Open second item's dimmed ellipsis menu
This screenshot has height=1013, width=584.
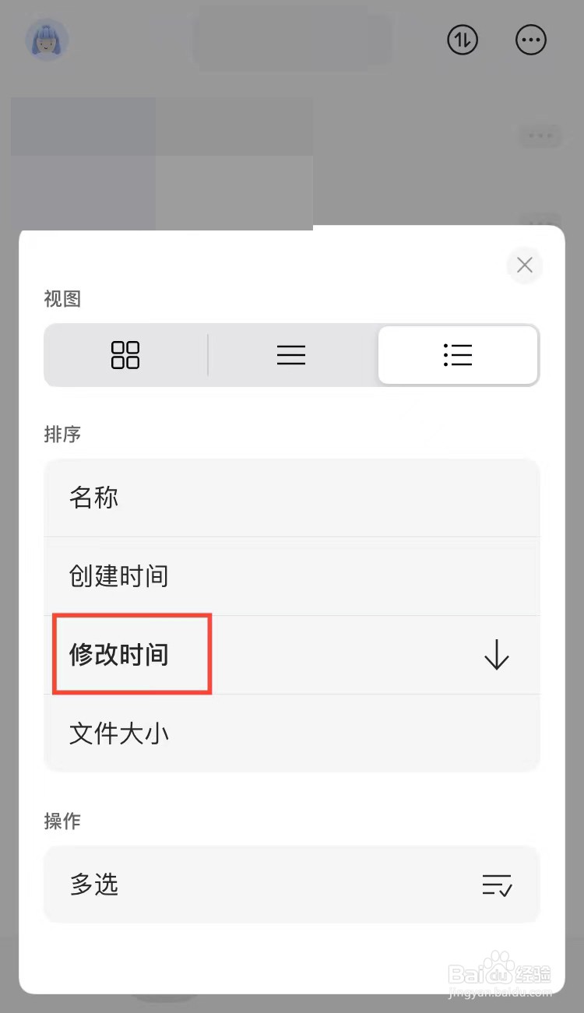(540, 219)
